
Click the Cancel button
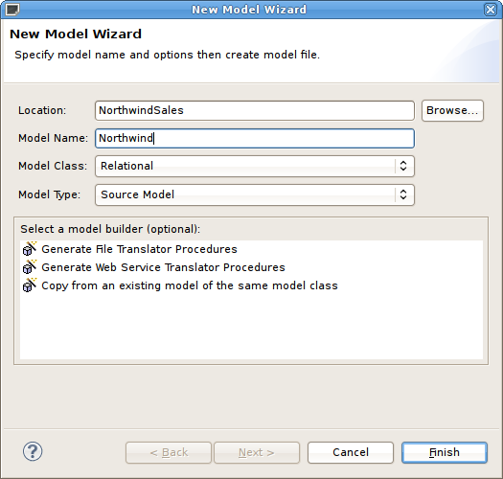click(x=351, y=453)
